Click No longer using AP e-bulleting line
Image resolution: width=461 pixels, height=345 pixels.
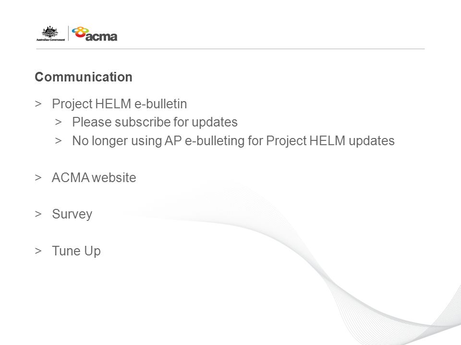(233, 140)
